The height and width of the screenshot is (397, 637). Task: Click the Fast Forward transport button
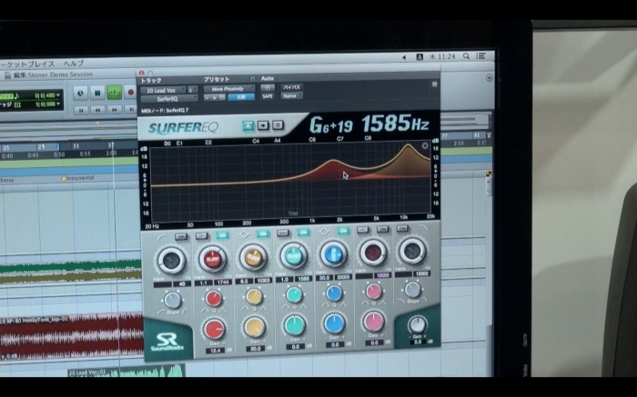click(115, 110)
